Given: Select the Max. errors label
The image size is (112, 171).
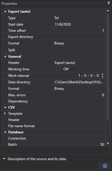Looking at the screenshot, I should click(x=17, y=95).
